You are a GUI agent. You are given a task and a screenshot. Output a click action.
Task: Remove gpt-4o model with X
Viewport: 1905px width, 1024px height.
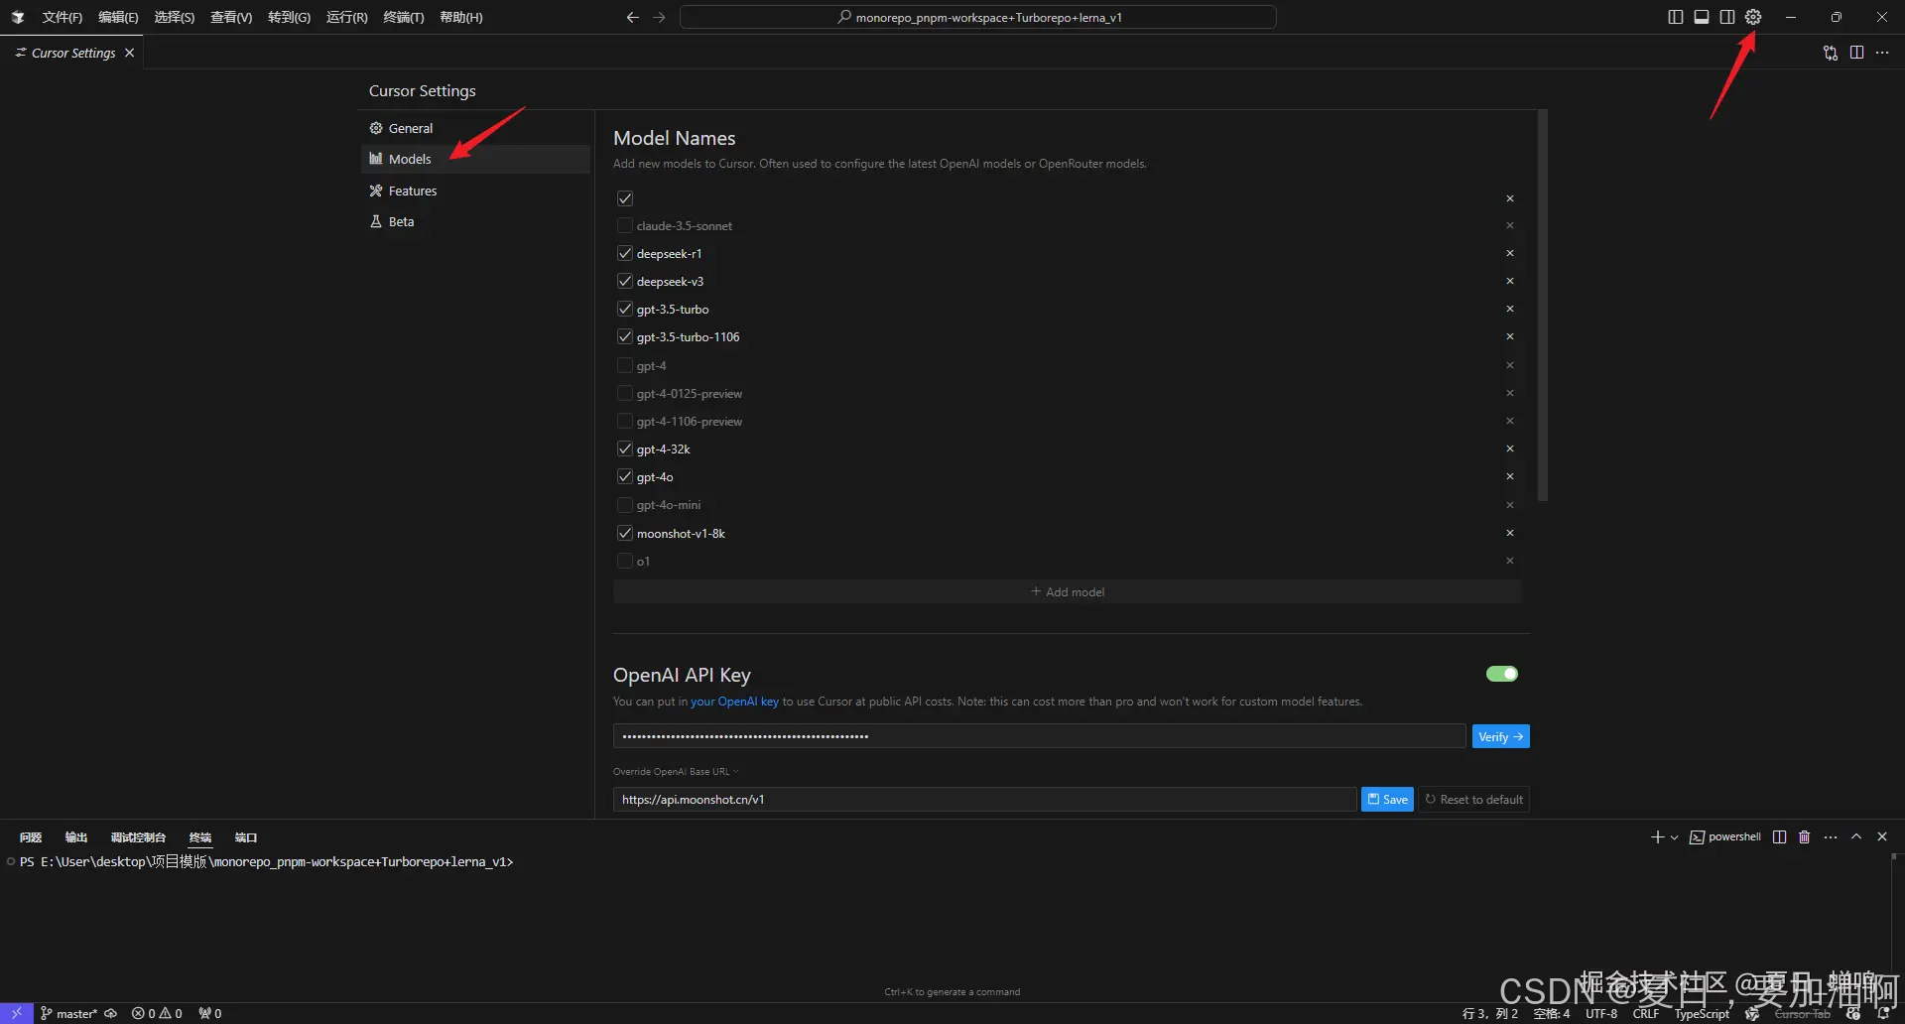(1510, 476)
